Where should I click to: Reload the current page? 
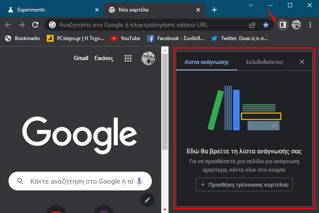(35, 25)
